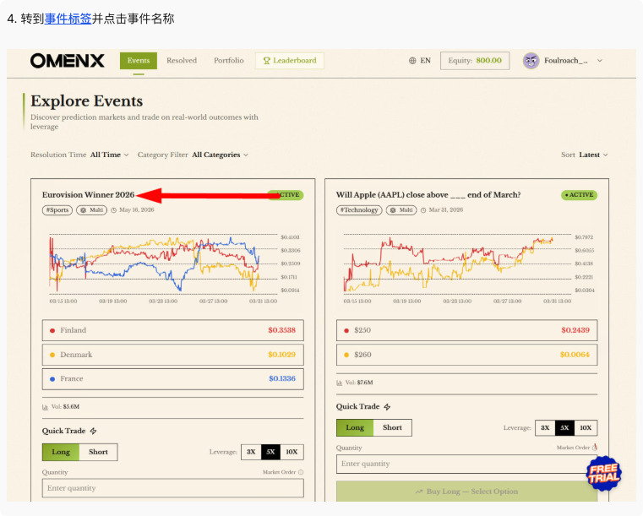This screenshot has width=643, height=516.
Task: Click the #Sports tag
Action: [57, 209]
